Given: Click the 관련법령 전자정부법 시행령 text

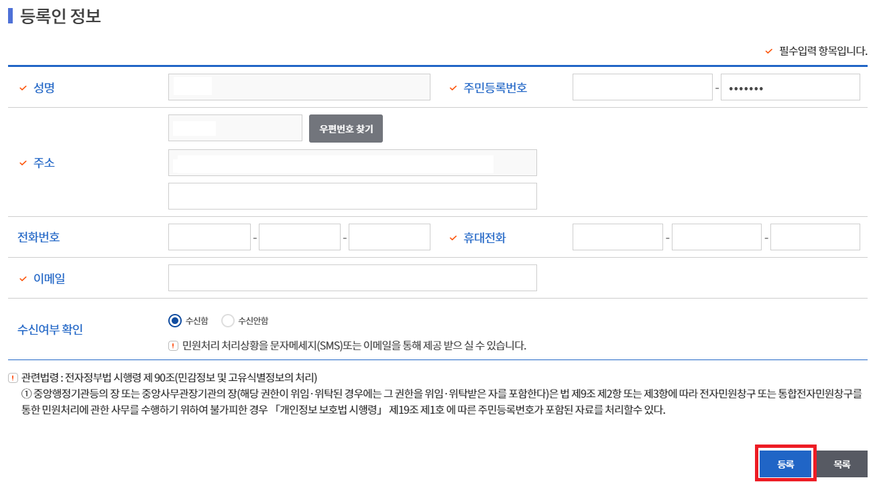Looking at the screenshot, I should (169, 377).
